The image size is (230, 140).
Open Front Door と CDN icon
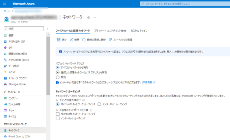tap(5, 137)
